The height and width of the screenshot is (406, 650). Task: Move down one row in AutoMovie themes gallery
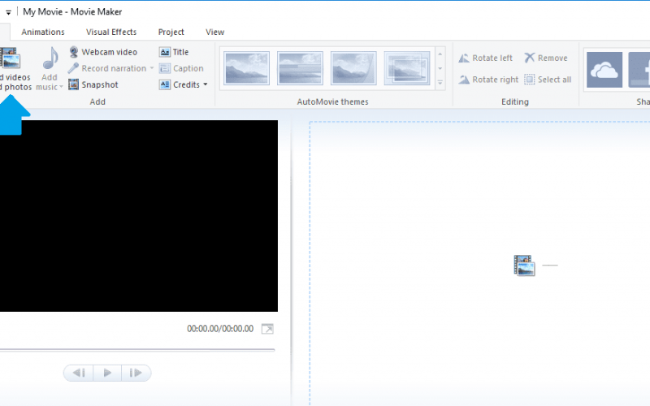tap(440, 68)
